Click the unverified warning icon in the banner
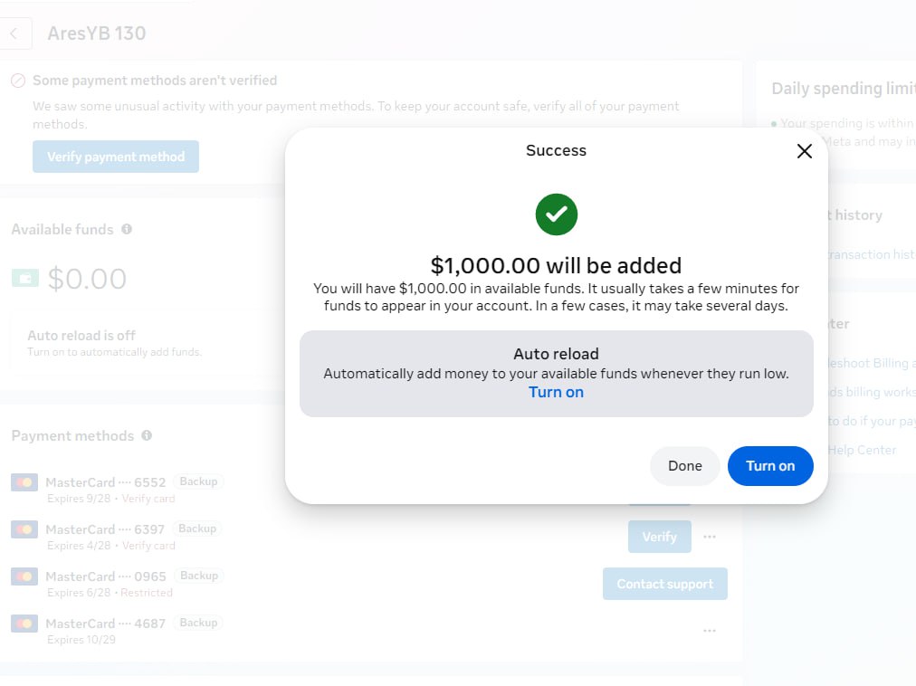Image resolution: width=916 pixels, height=686 pixels. pyautogui.click(x=18, y=81)
